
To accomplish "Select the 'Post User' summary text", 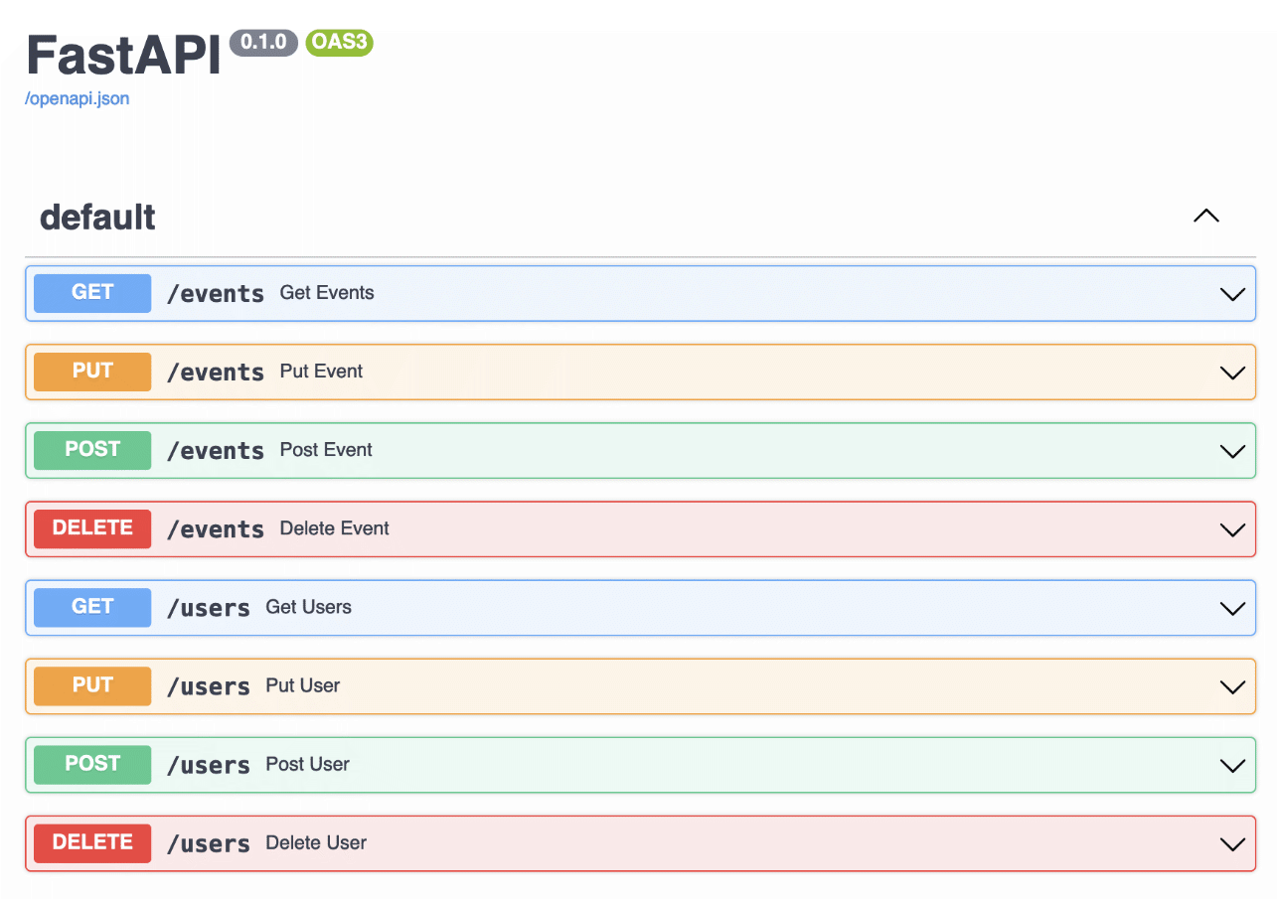I will tap(308, 764).
